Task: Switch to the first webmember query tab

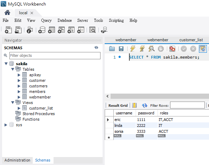Action: pyautogui.click(x=126, y=40)
